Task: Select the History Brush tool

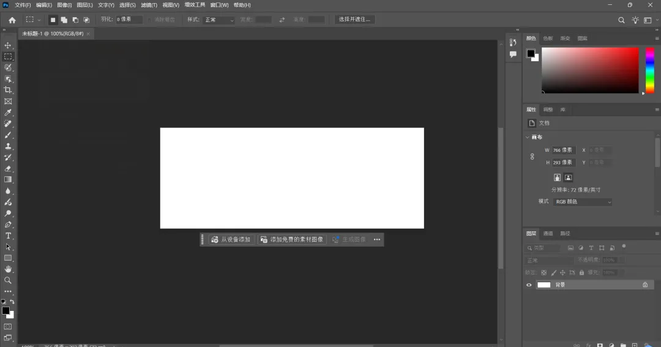Action: point(8,157)
